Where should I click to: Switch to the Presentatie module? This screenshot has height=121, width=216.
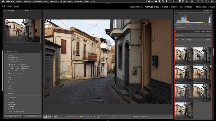click(186, 7)
